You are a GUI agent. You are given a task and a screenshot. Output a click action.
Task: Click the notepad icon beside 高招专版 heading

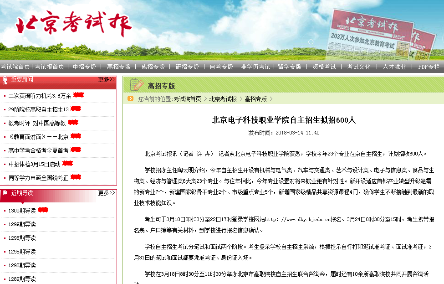coord(136,85)
